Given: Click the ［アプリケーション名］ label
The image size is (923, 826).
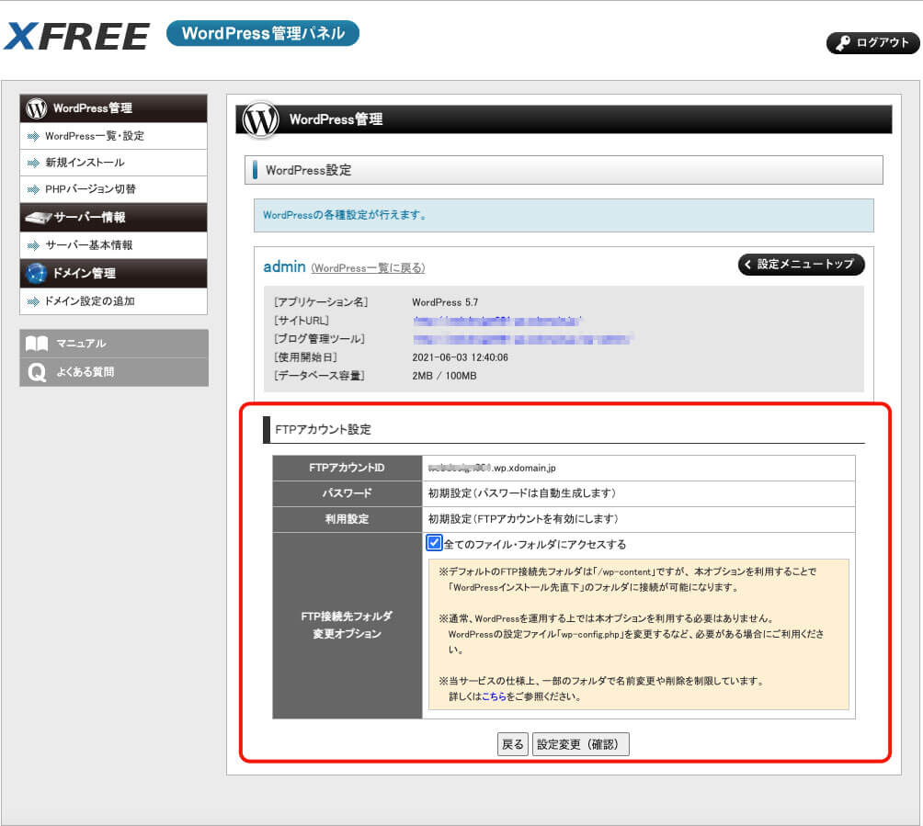Looking at the screenshot, I should [x=321, y=302].
